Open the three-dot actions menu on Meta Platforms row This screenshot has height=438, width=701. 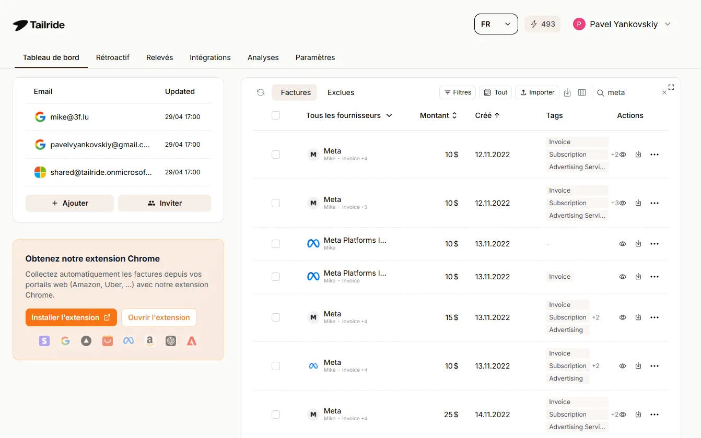click(655, 243)
